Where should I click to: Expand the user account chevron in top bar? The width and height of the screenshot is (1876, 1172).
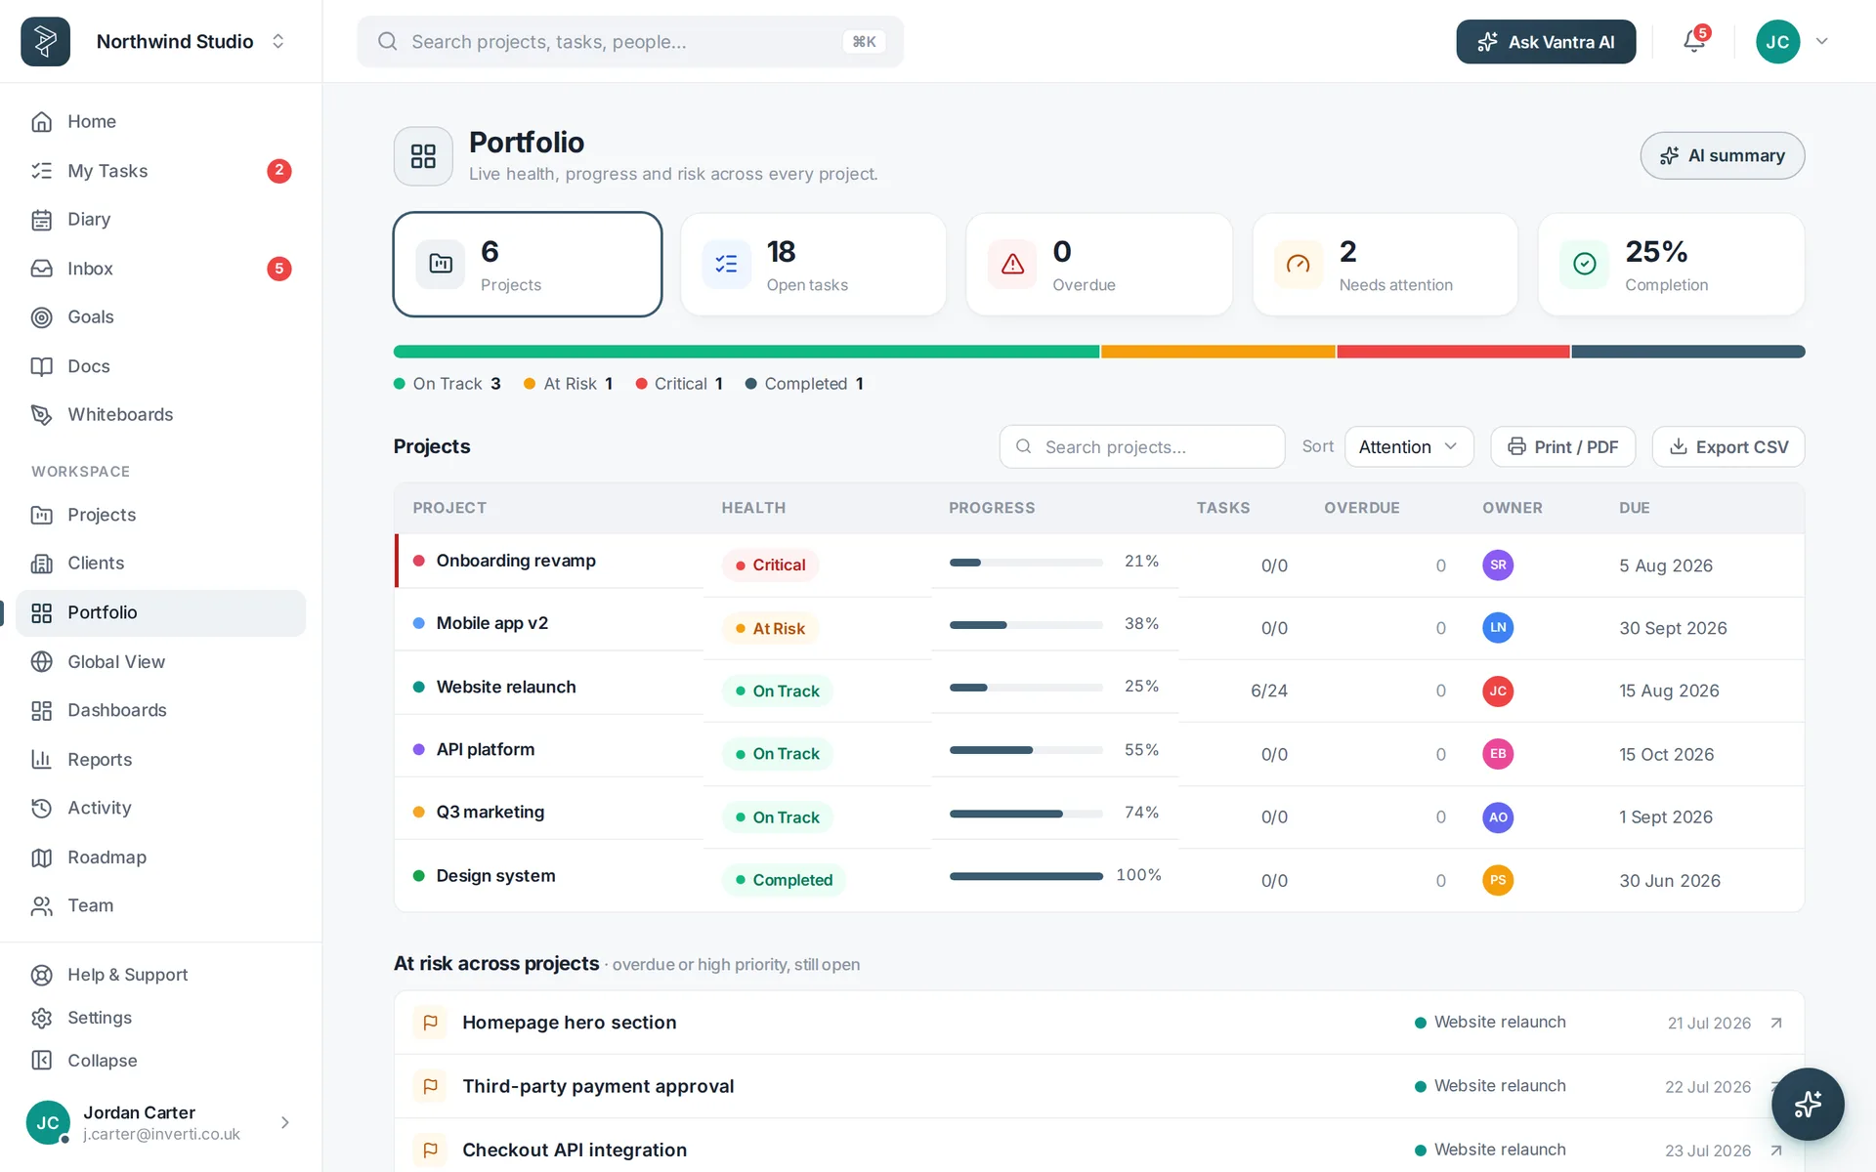tap(1822, 41)
